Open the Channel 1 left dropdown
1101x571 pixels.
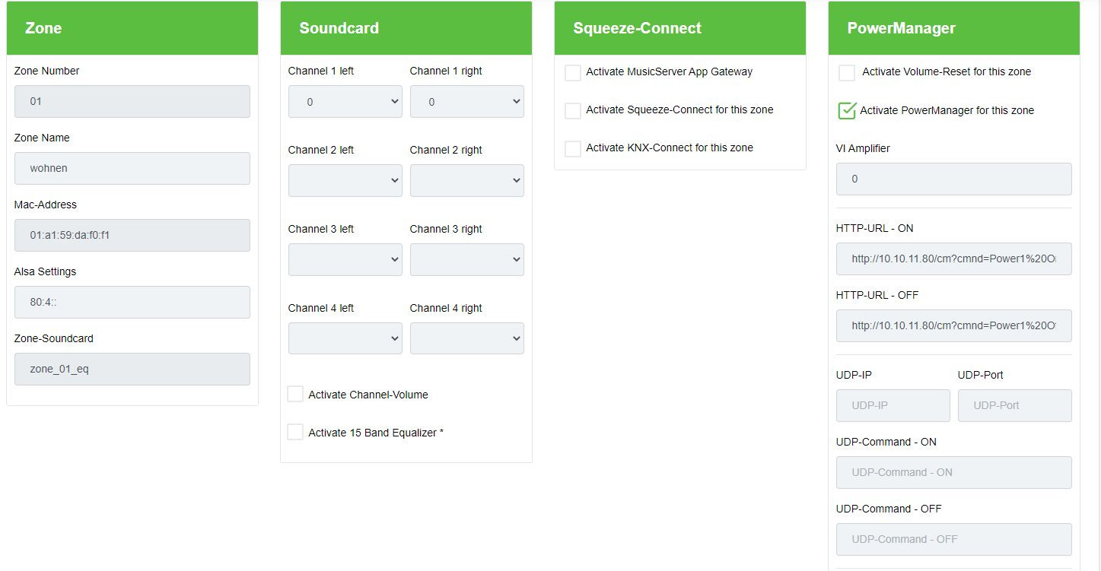(x=345, y=102)
